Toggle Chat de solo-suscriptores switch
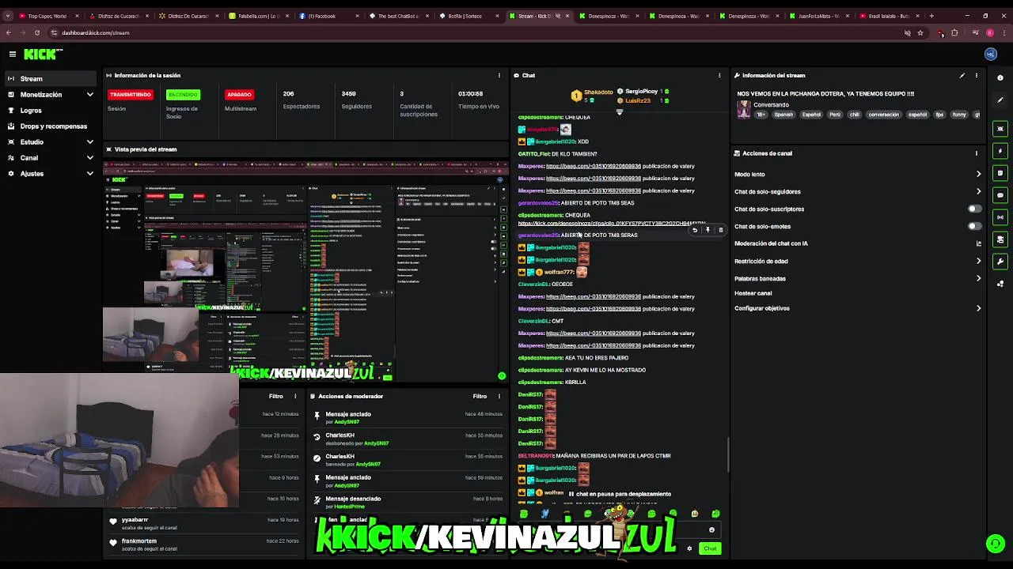The image size is (1013, 569). (x=975, y=209)
